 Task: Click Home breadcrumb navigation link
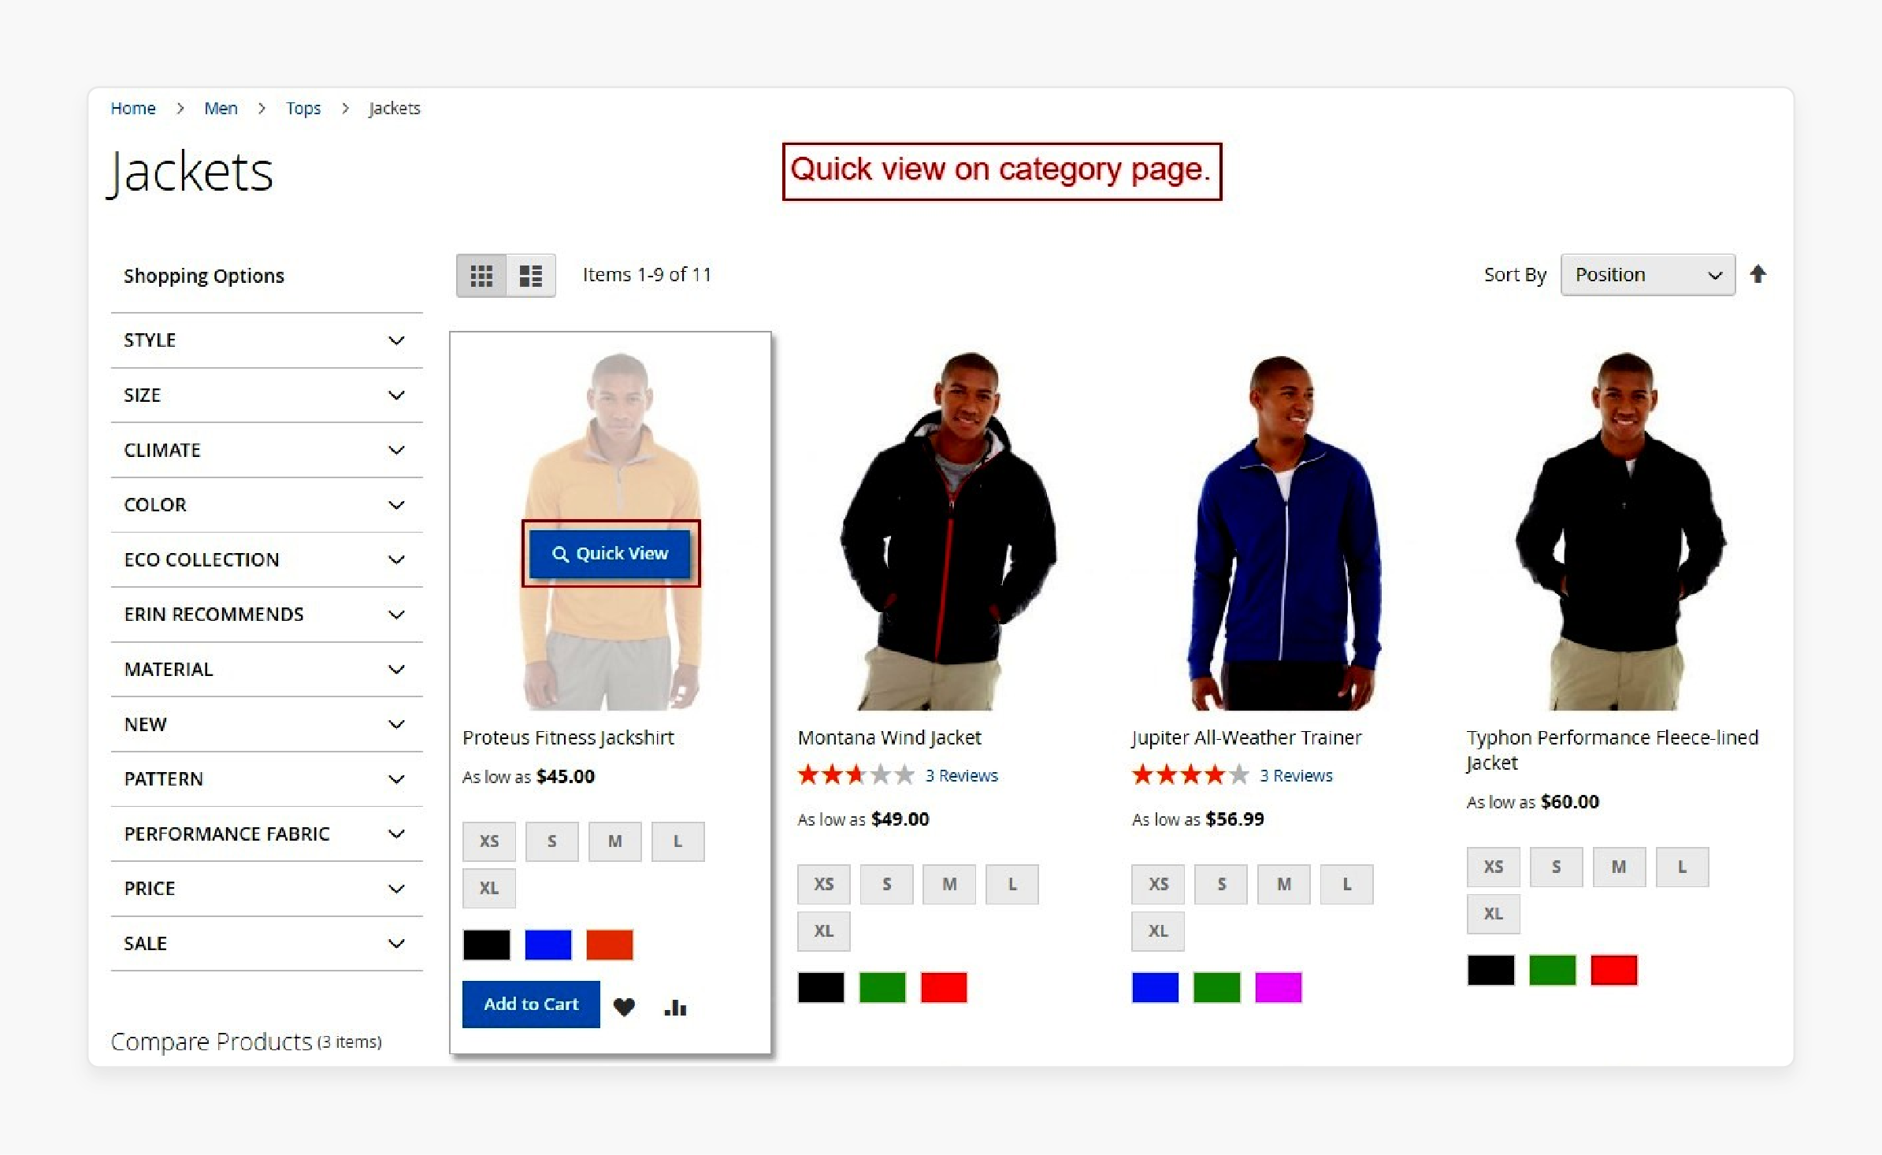(x=135, y=108)
